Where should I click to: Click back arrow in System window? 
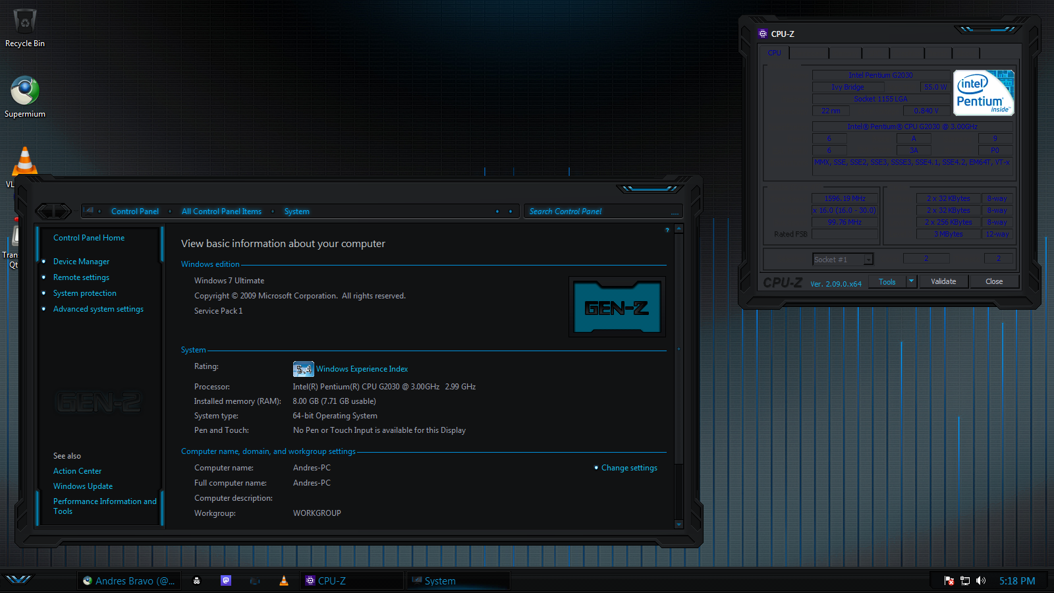[45, 211]
